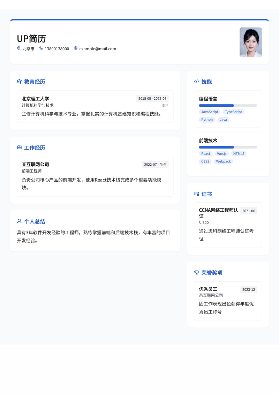Click the phone icon beside 13800138000
279x394 pixels.
pyautogui.click(x=41, y=48)
